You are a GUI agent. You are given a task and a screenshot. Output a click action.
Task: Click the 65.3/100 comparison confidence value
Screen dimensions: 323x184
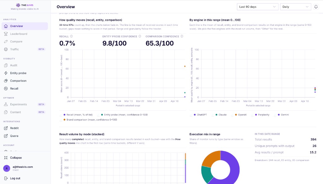(x=160, y=43)
